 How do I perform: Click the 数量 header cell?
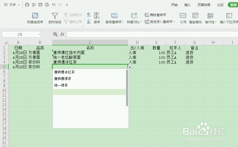156,48
